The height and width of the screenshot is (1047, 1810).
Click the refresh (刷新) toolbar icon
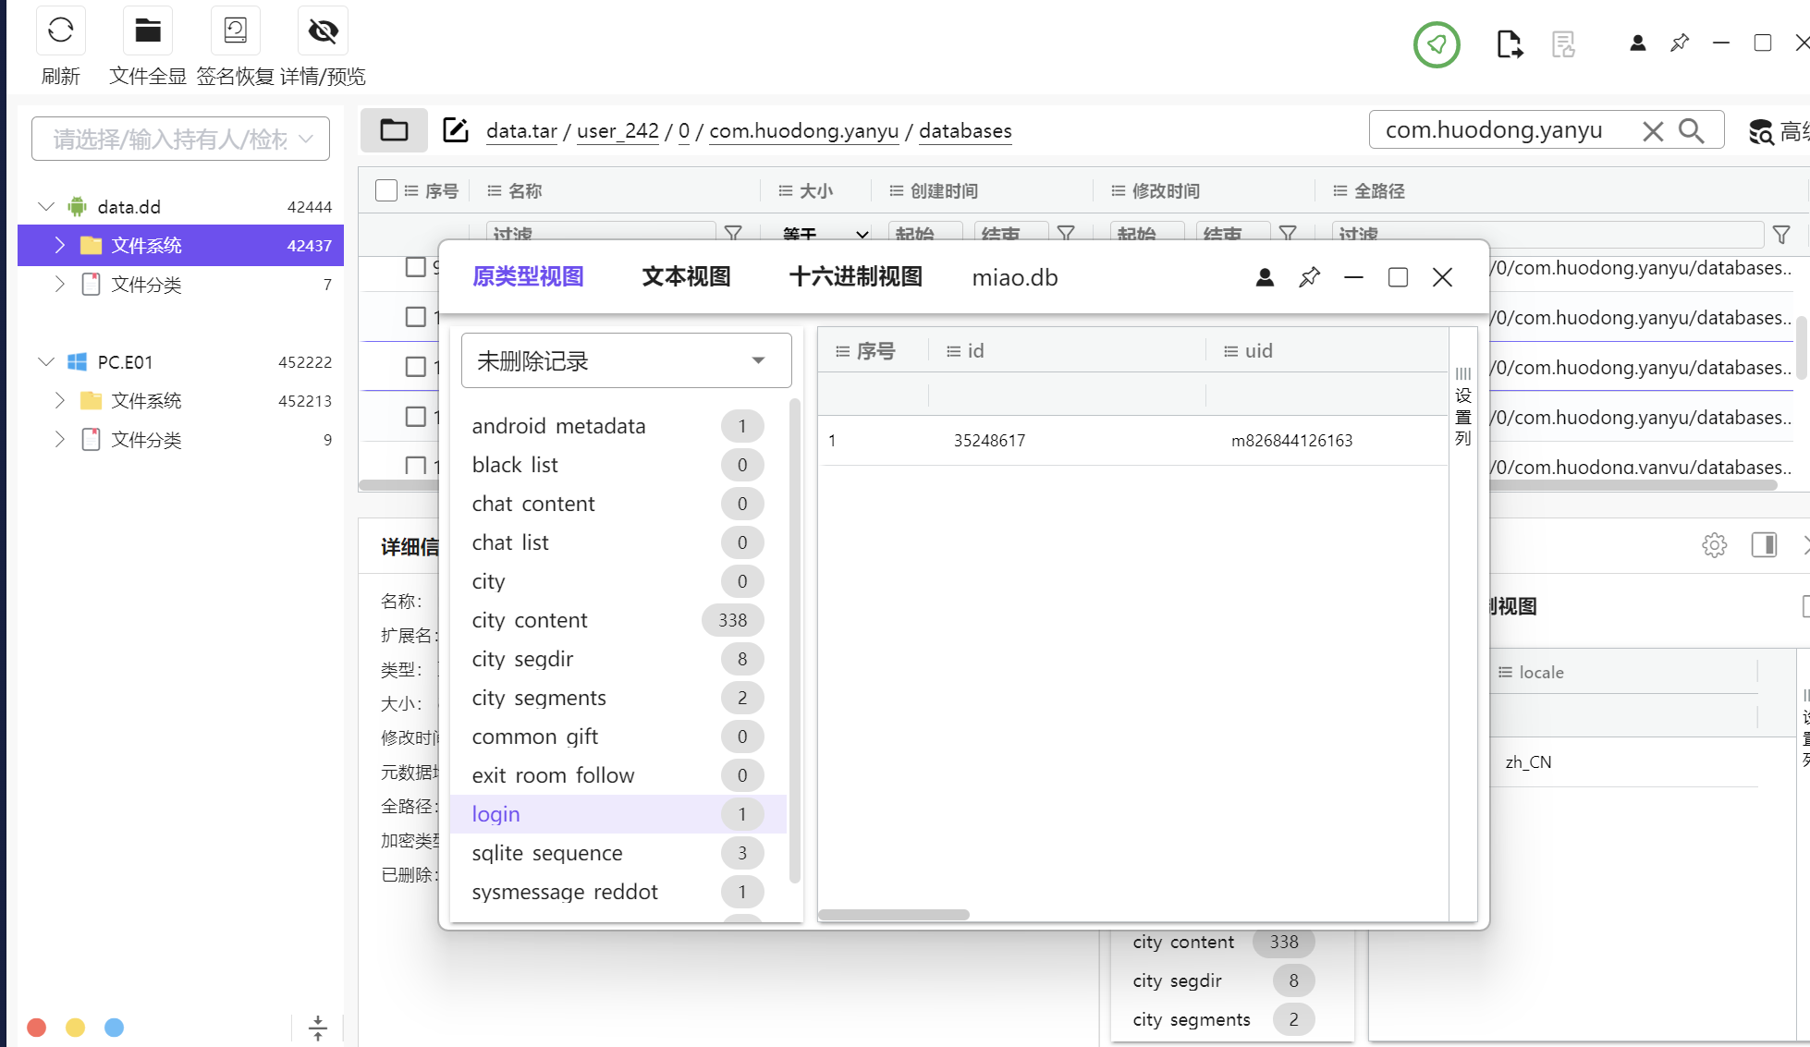(x=61, y=30)
